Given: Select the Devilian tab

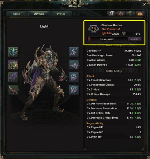Looking at the screenshot, I should pos(39,14).
